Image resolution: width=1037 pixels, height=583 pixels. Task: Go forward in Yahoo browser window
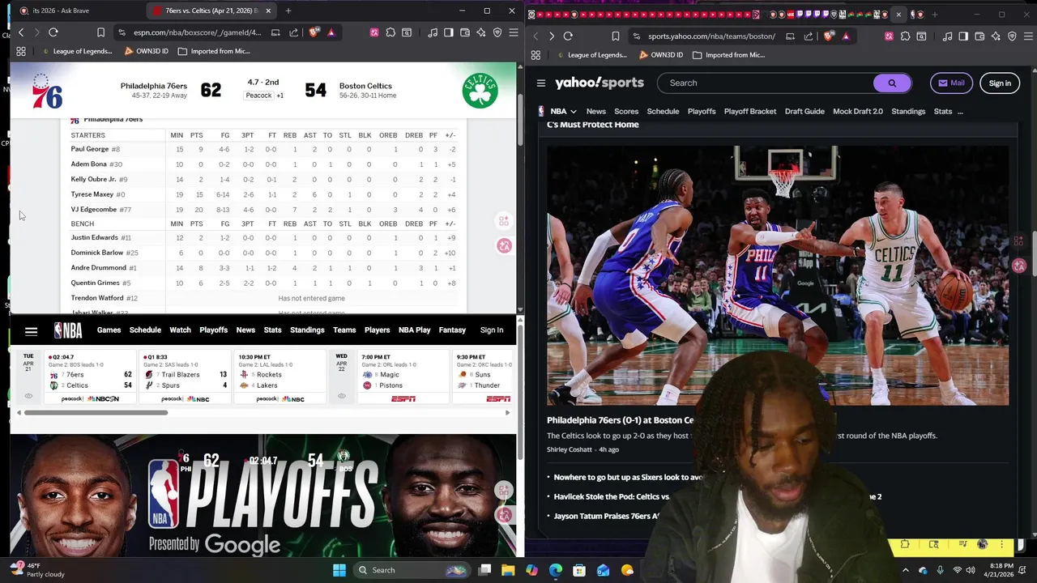pyautogui.click(x=552, y=36)
